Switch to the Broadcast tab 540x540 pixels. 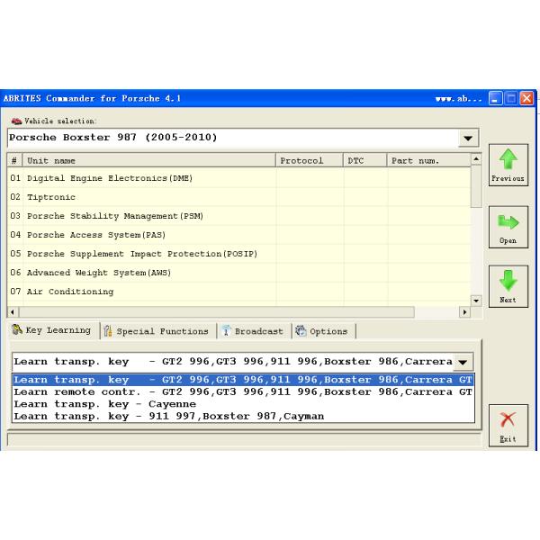pos(252,331)
